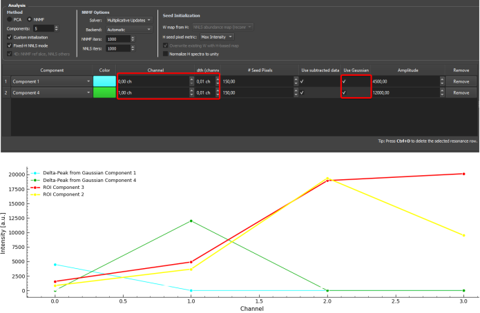This screenshot has width=480, height=313.
Task: Click the Seed Initialization heading
Action: 181,16
